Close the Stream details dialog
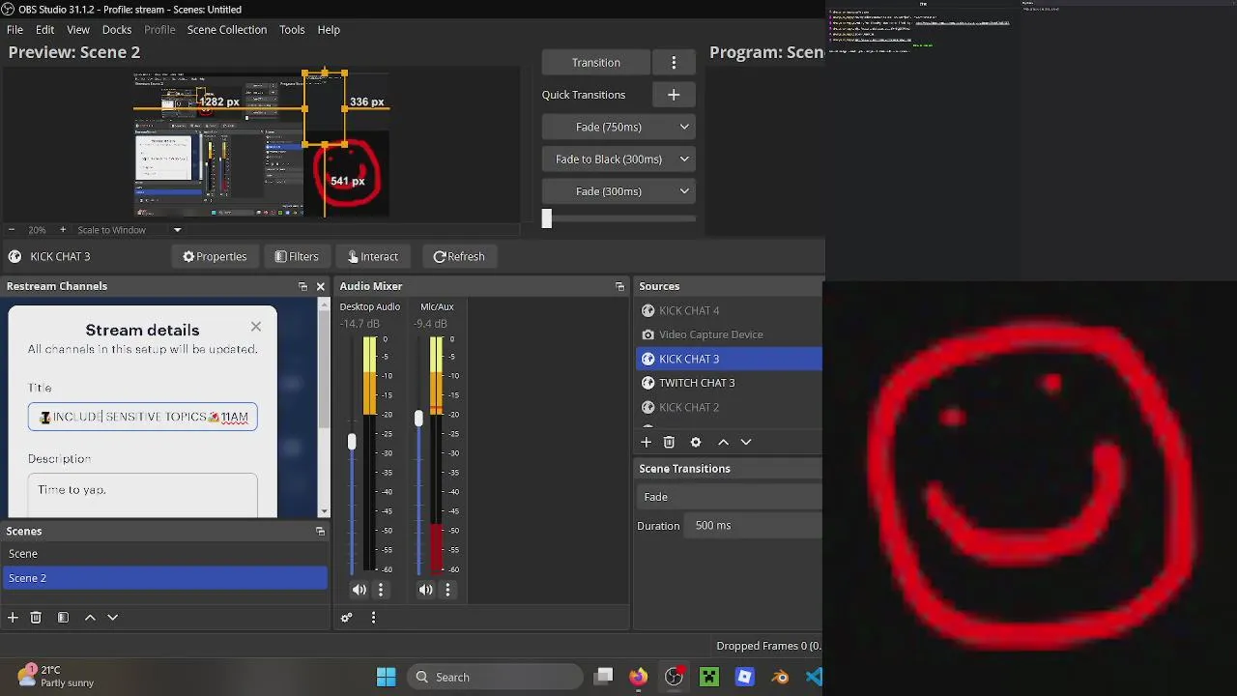The image size is (1237, 696). point(256,327)
